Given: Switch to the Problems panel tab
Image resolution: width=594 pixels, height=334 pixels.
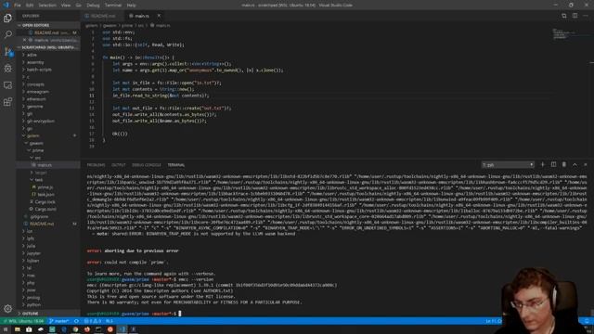Looking at the screenshot, I should pyautogui.click(x=96, y=165).
